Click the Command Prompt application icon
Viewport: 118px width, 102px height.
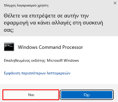click(x=9, y=47)
